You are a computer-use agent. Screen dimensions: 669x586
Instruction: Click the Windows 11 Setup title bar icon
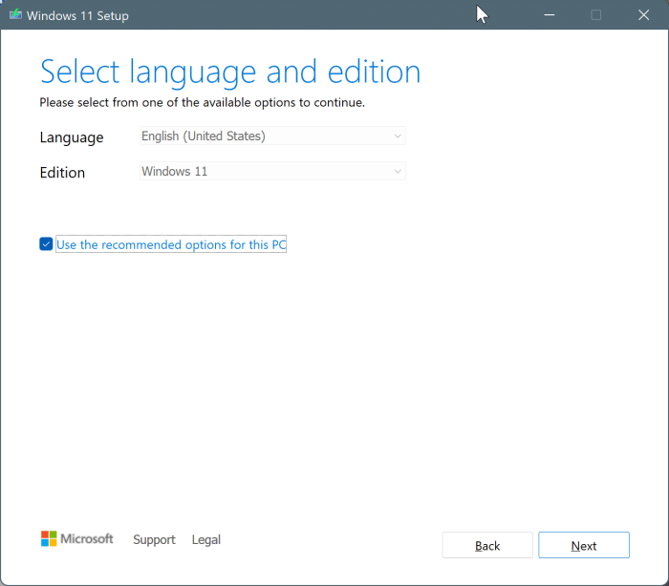click(x=16, y=15)
